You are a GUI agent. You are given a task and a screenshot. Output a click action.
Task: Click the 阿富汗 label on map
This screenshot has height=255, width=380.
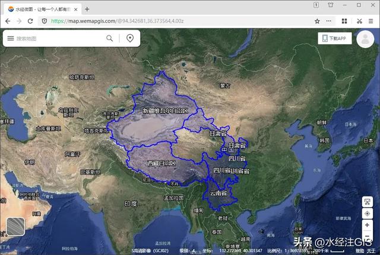coord(72,154)
